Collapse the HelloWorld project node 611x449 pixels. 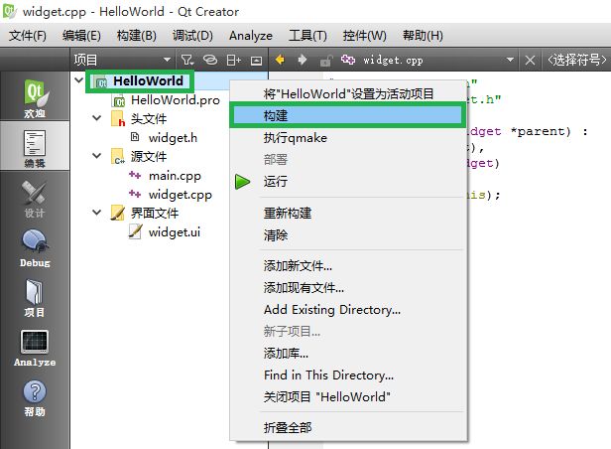[79, 80]
